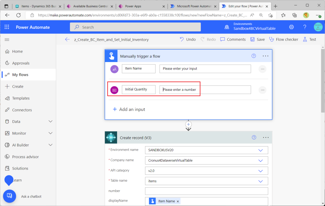Collapse the left navigation hamburger menu
The image size is (325, 206).
(7, 40)
